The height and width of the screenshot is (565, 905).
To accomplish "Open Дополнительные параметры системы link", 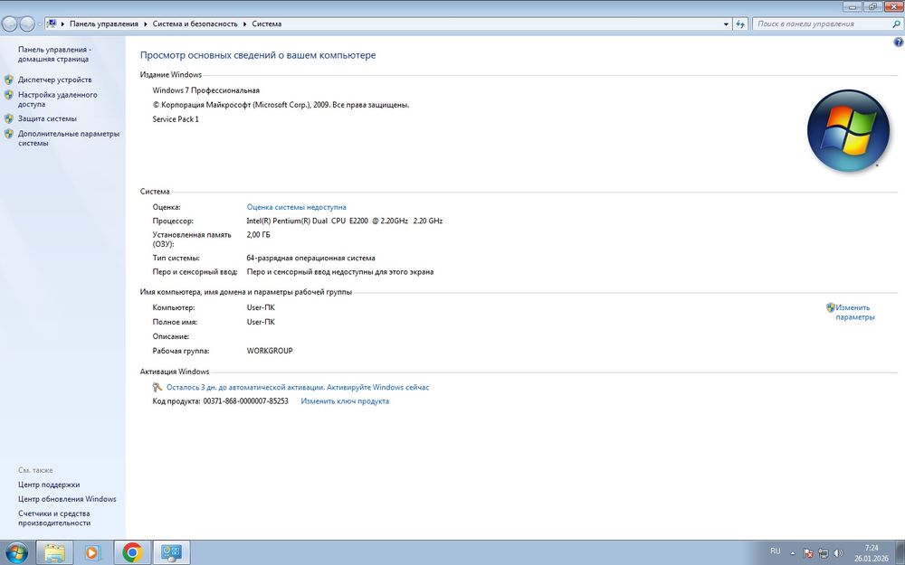I will (68, 138).
